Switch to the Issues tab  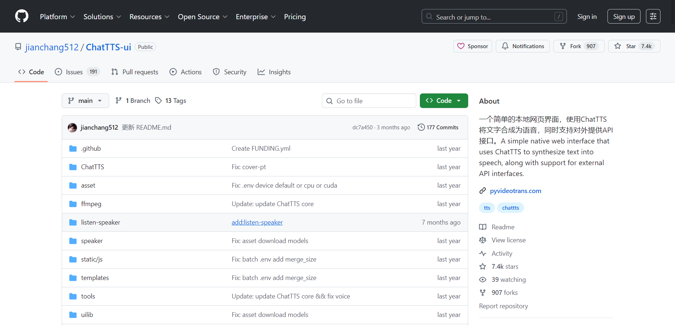[77, 72]
